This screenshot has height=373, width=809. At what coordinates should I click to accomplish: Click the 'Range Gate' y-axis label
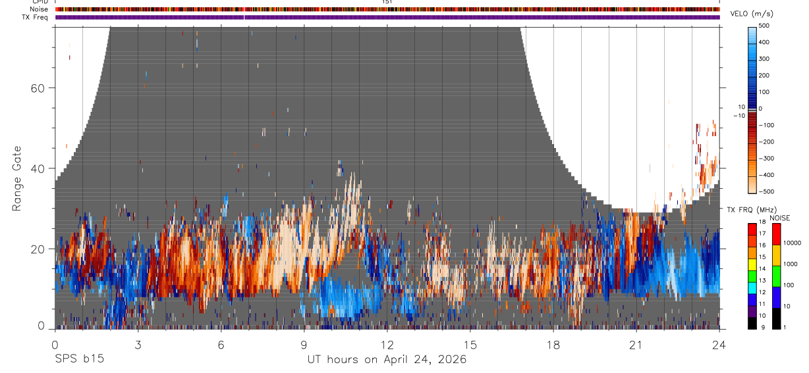point(17,178)
